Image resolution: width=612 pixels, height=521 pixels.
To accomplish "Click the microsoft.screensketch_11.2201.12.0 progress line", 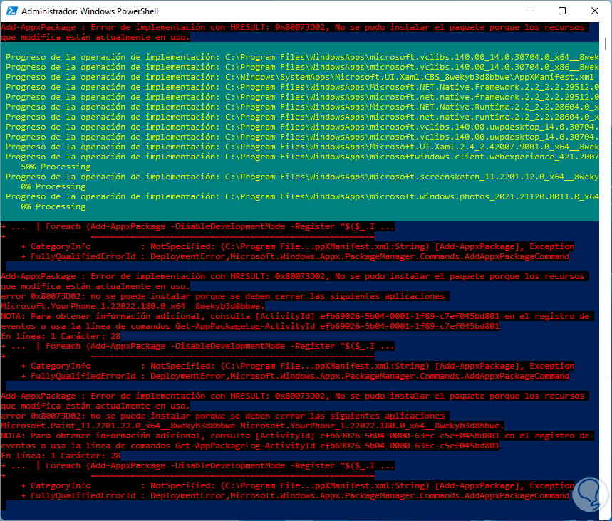I will (302, 177).
